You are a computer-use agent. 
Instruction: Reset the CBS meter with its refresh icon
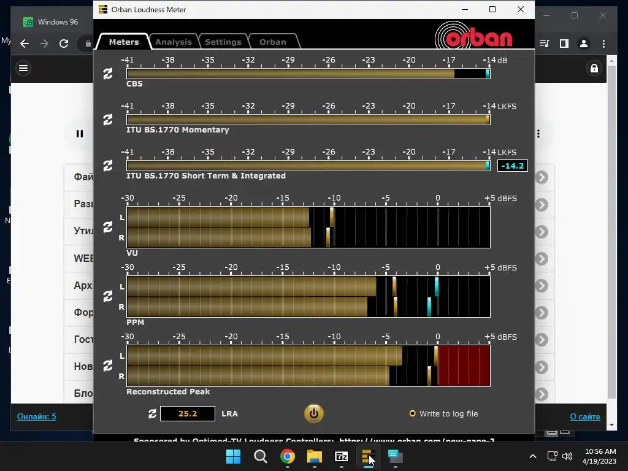click(108, 74)
